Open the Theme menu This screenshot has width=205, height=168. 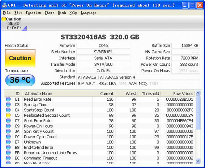(x=49, y=13)
